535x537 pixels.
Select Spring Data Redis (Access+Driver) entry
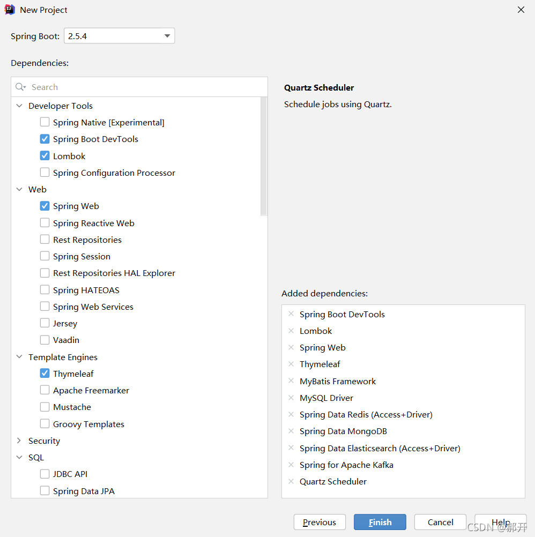point(366,414)
